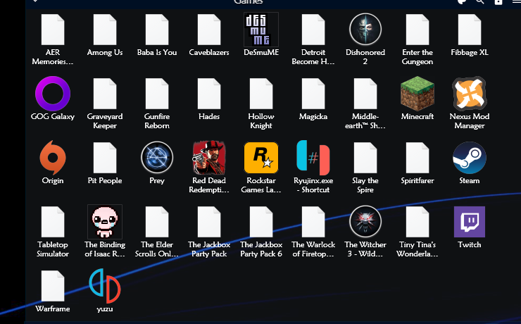Open the Prey game icon
The image size is (521, 324).
(x=157, y=158)
